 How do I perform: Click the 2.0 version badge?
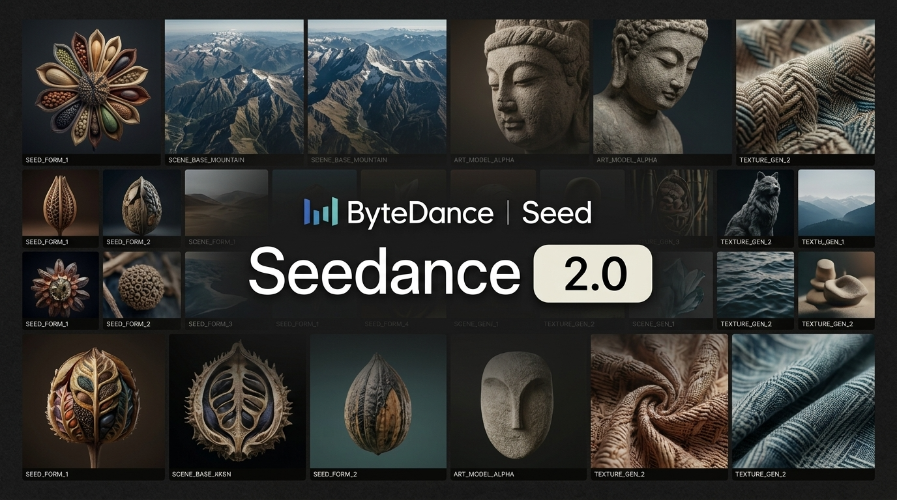593,273
